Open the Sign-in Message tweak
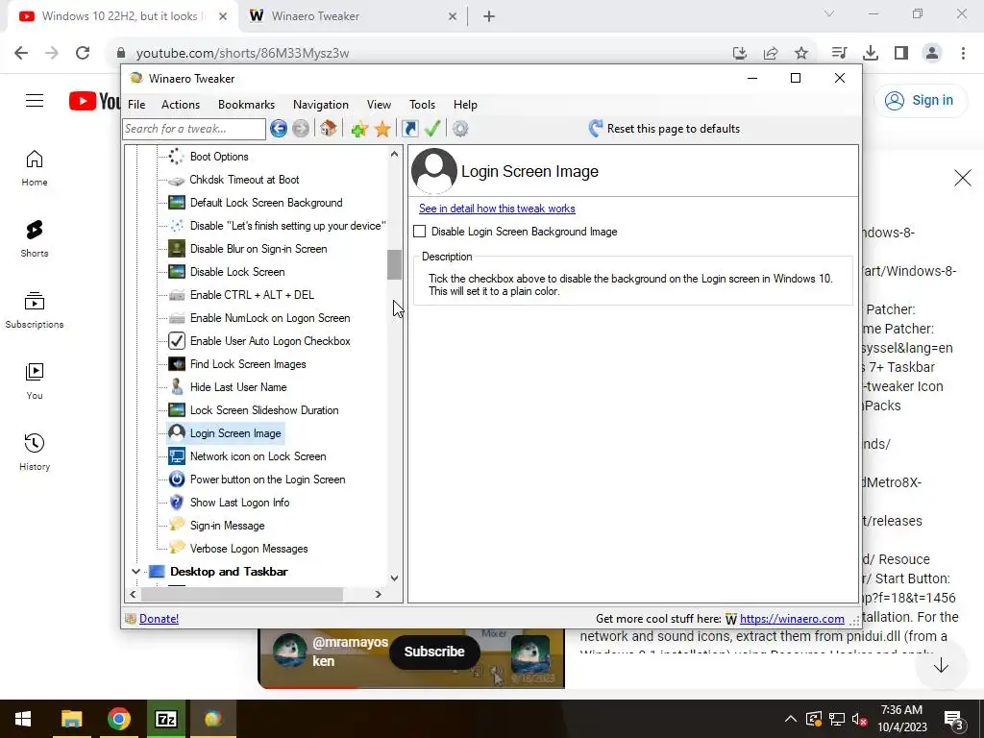Viewport: 984px width, 738px height. (x=227, y=526)
